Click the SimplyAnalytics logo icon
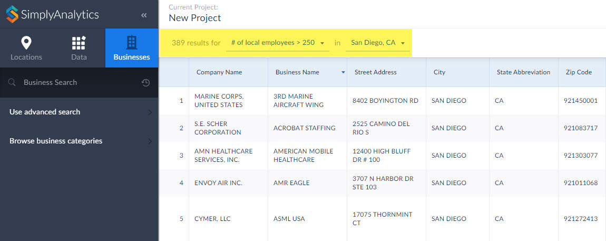This screenshot has height=241, width=606. 12,14
